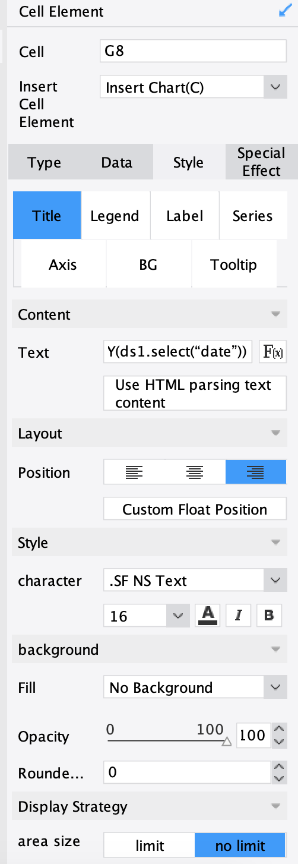Click the Opacity slider handle
The height and width of the screenshot is (864, 298).
click(x=226, y=742)
